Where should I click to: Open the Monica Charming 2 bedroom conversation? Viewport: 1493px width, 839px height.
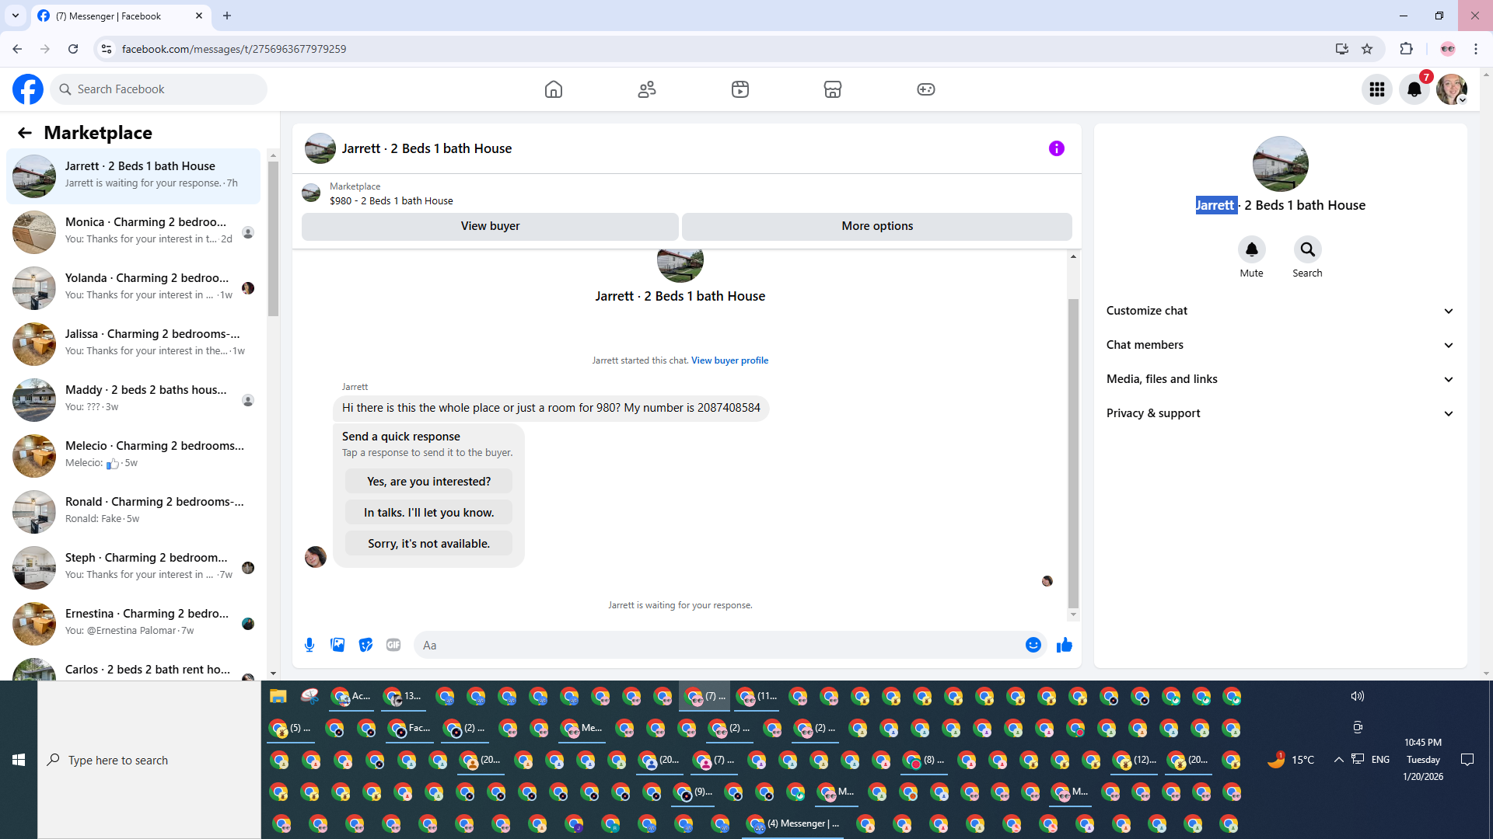coord(134,232)
